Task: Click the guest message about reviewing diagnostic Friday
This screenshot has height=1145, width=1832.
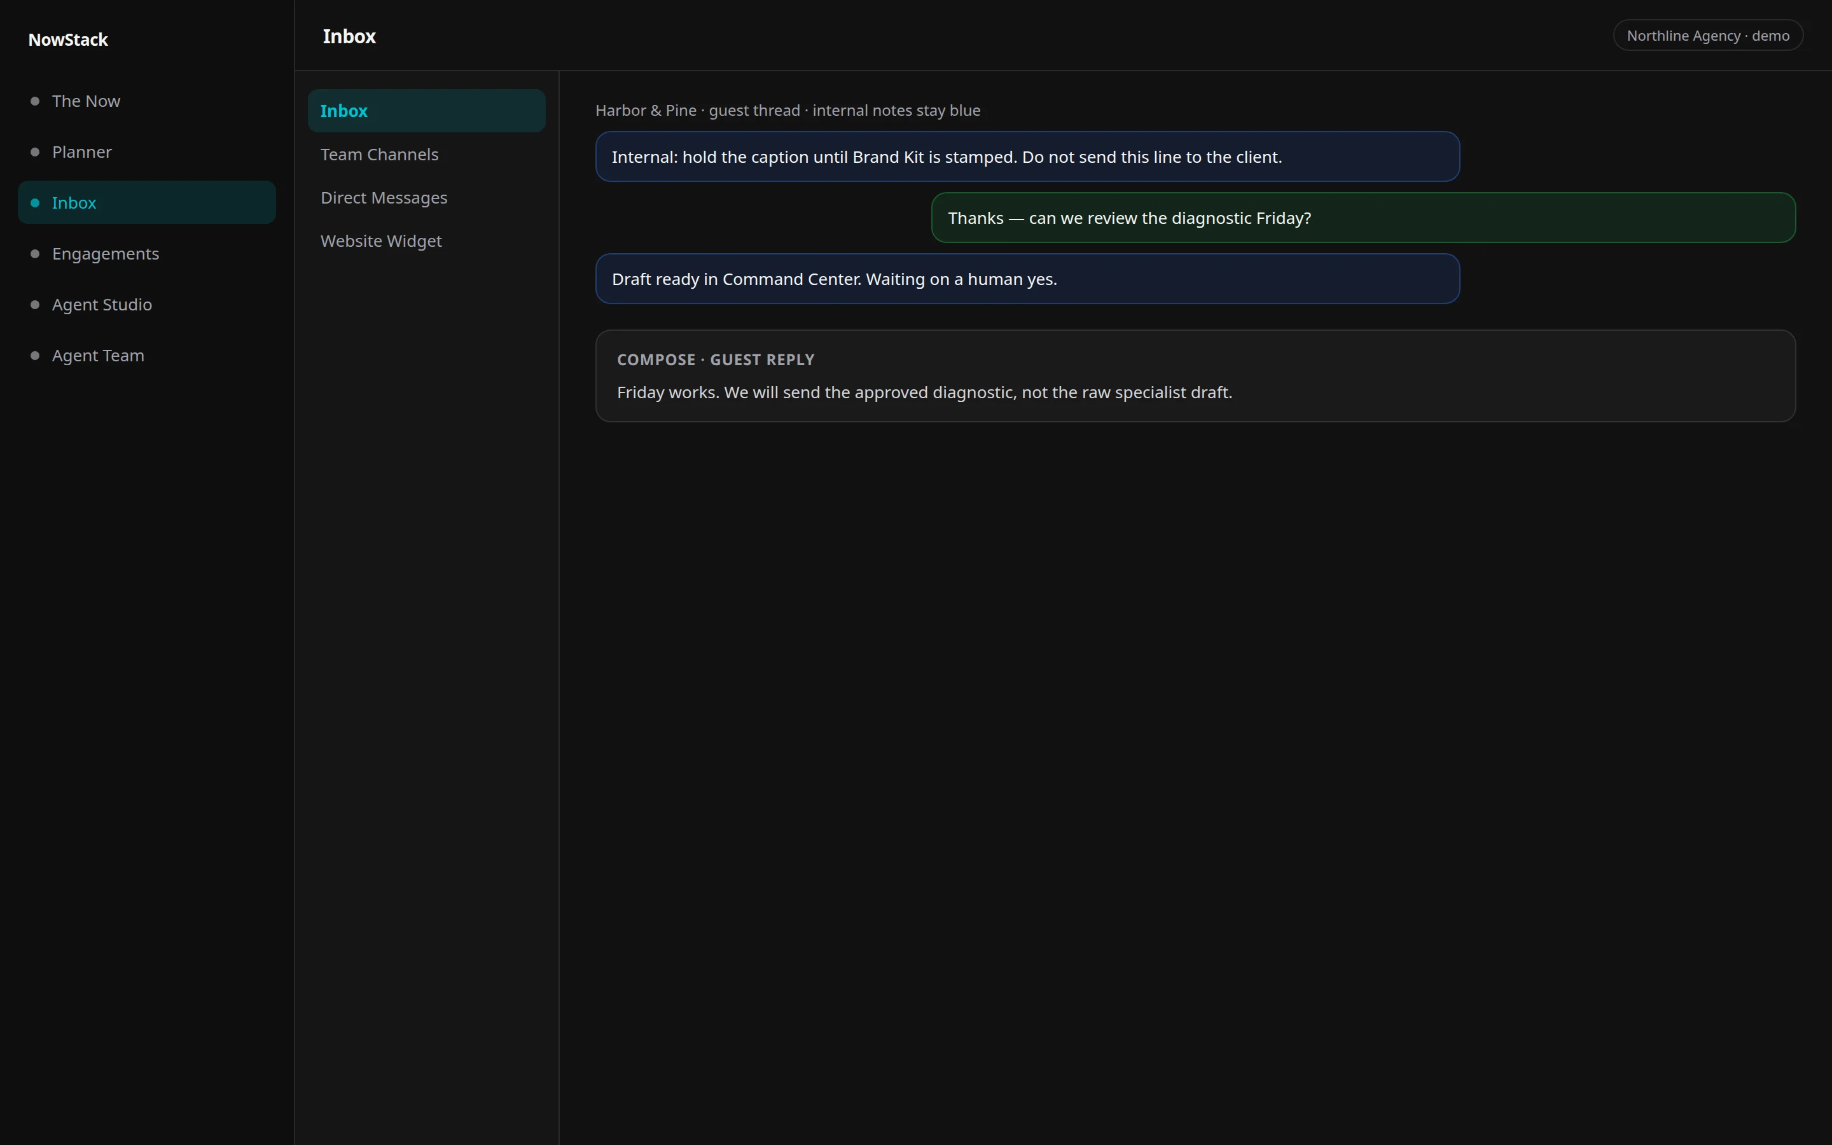Action: (x=1363, y=218)
